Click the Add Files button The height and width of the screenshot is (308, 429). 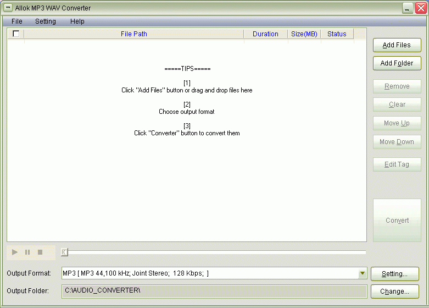pos(397,45)
